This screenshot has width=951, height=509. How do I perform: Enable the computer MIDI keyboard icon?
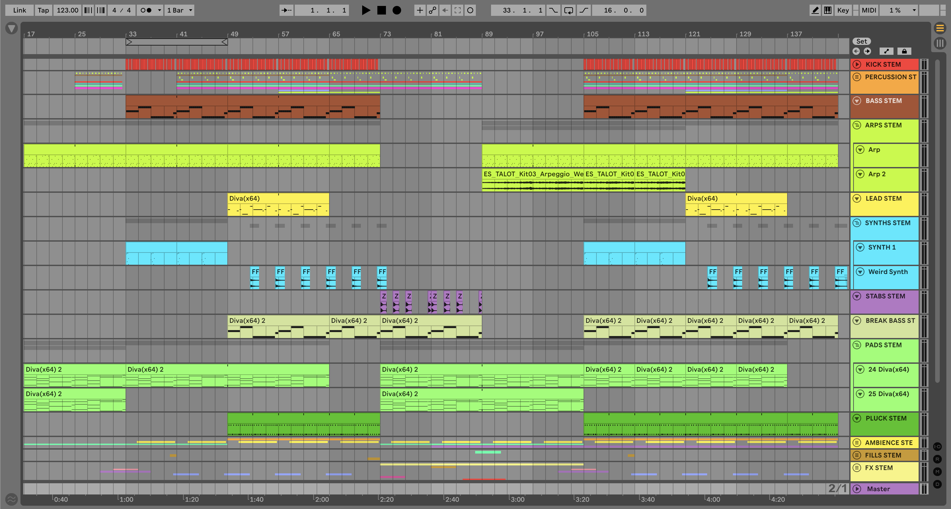coord(828,10)
